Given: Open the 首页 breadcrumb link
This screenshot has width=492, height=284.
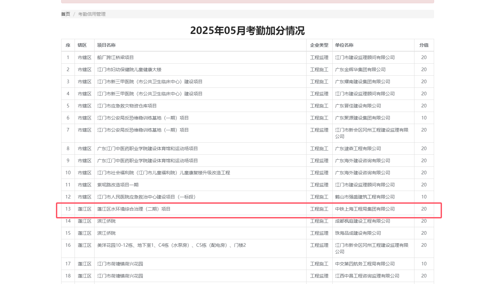Looking at the screenshot, I should pos(65,14).
